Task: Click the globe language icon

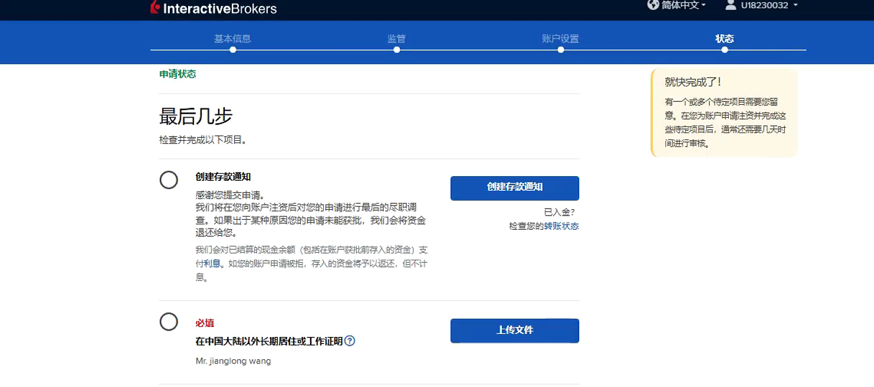Action: coord(653,5)
